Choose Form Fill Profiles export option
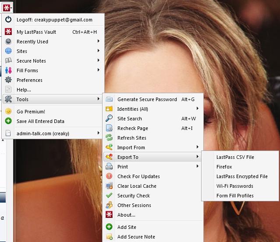This screenshot has height=242, width=280. pos(240,196)
